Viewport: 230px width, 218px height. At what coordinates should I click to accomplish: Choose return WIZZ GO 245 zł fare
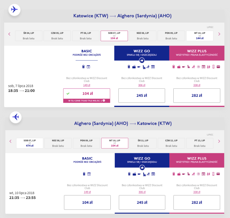tap(142, 202)
